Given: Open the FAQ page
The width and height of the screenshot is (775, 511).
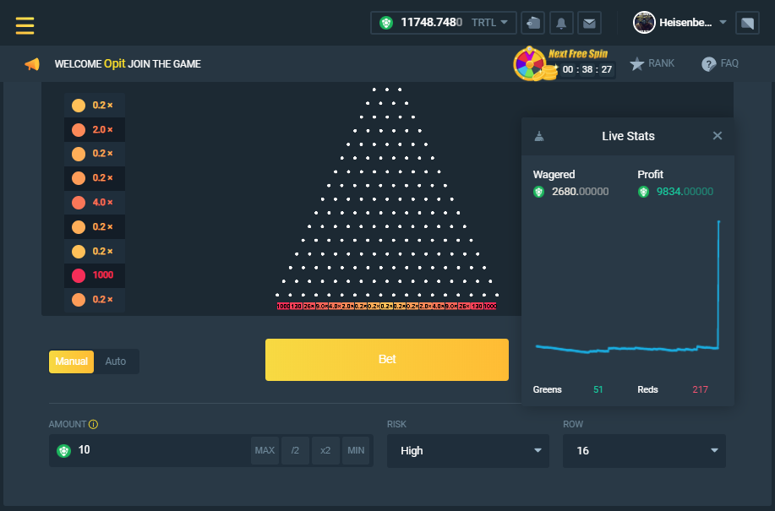Looking at the screenshot, I should tap(720, 63).
